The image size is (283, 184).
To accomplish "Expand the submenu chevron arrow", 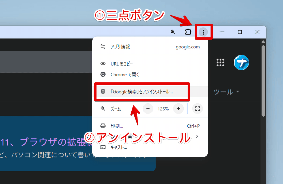I will tap(197, 136).
